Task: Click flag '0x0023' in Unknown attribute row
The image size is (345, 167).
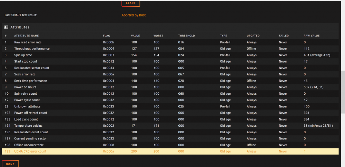Action: click(x=108, y=106)
